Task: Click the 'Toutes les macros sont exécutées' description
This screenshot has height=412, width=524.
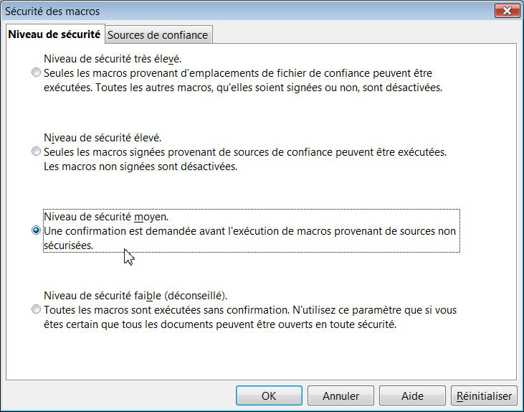Action: (249, 311)
